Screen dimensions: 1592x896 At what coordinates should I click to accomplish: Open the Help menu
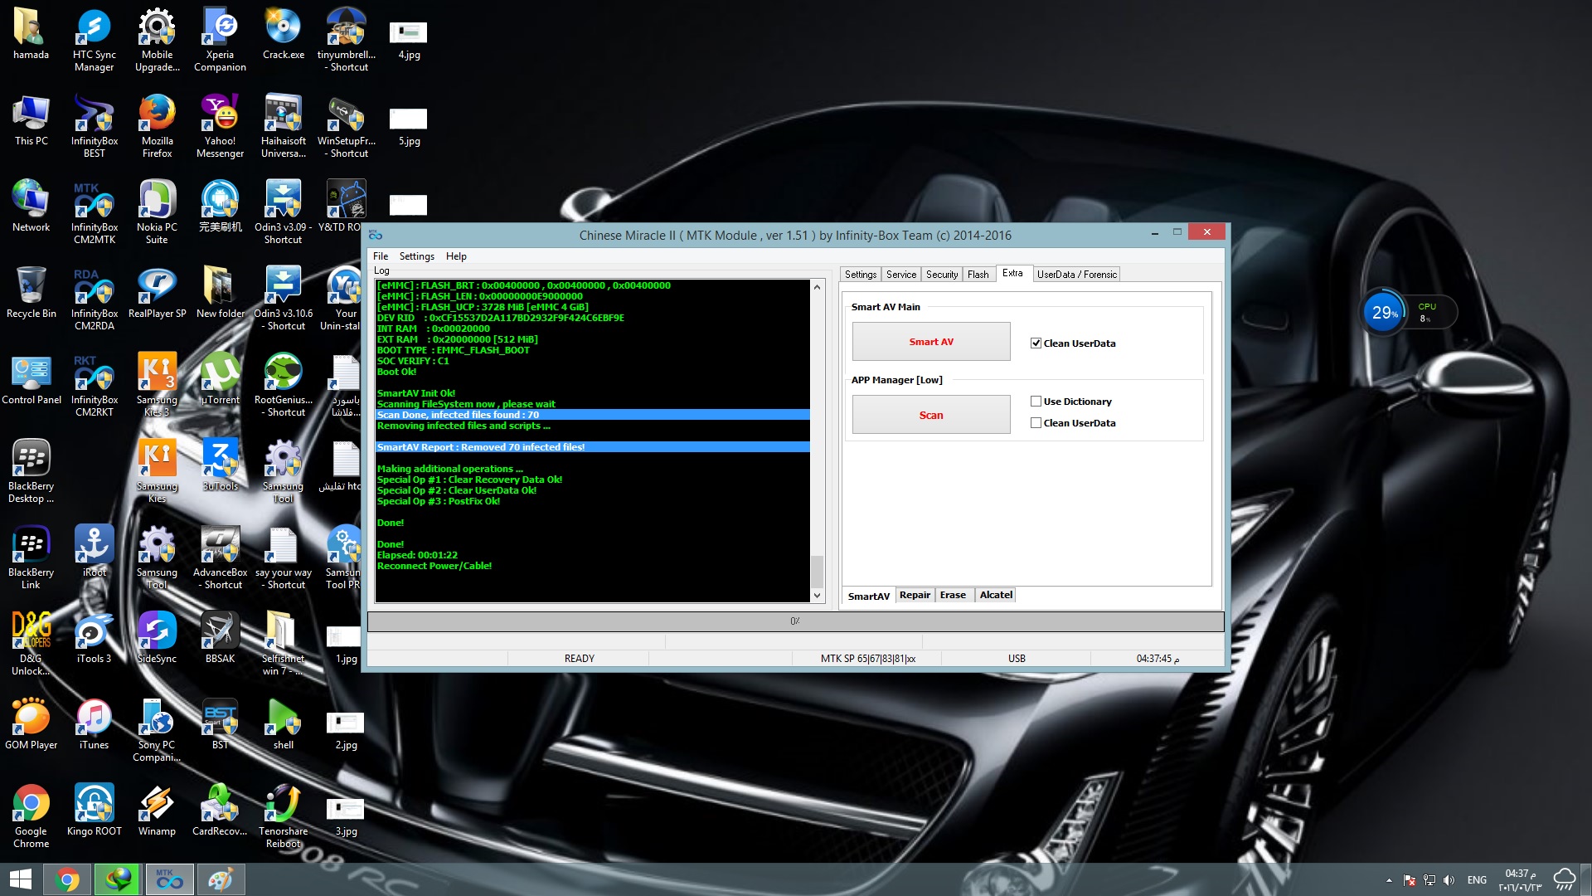pyautogui.click(x=456, y=256)
